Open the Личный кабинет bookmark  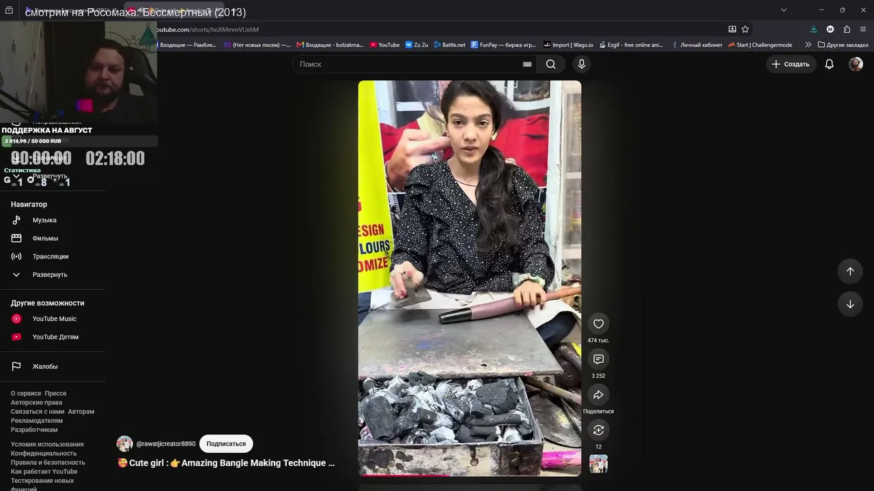click(x=697, y=45)
